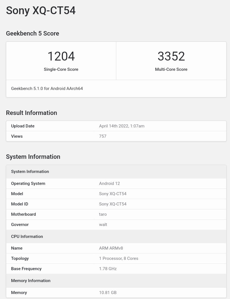Select the base frequency 1.78 GHz
230x299 pixels.
pyautogui.click(x=108, y=269)
